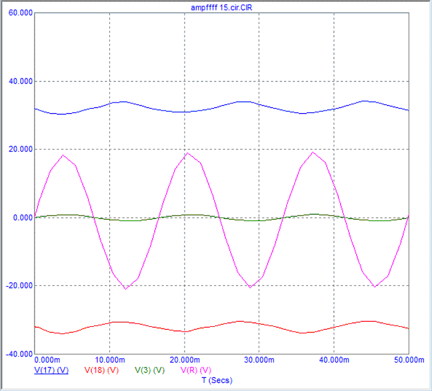Click the 0.000m time axis value
The width and height of the screenshot is (432, 391).
[x=47, y=360]
